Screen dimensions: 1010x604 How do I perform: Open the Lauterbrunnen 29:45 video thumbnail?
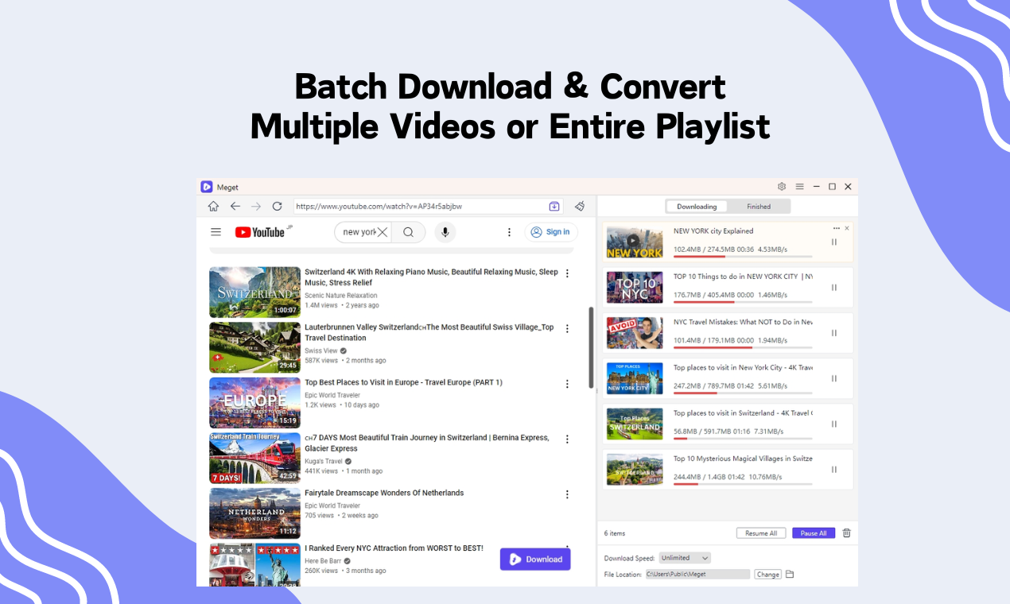[254, 347]
